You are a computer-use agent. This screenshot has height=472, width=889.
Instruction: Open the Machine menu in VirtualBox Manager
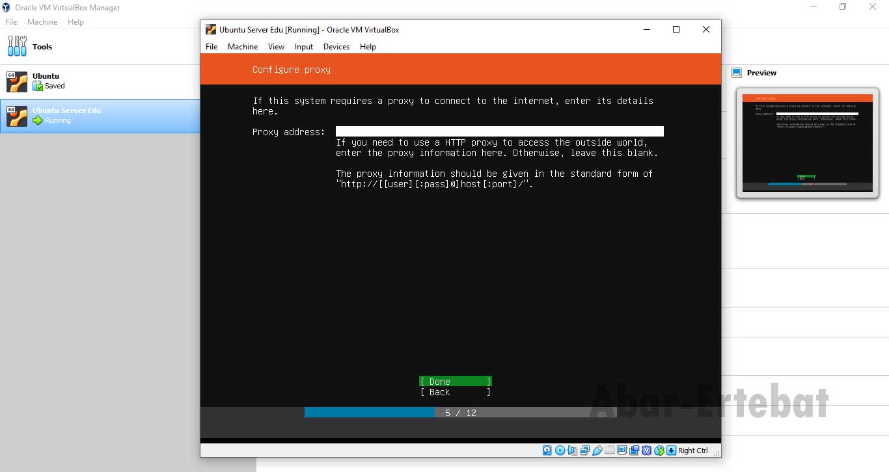click(x=42, y=22)
